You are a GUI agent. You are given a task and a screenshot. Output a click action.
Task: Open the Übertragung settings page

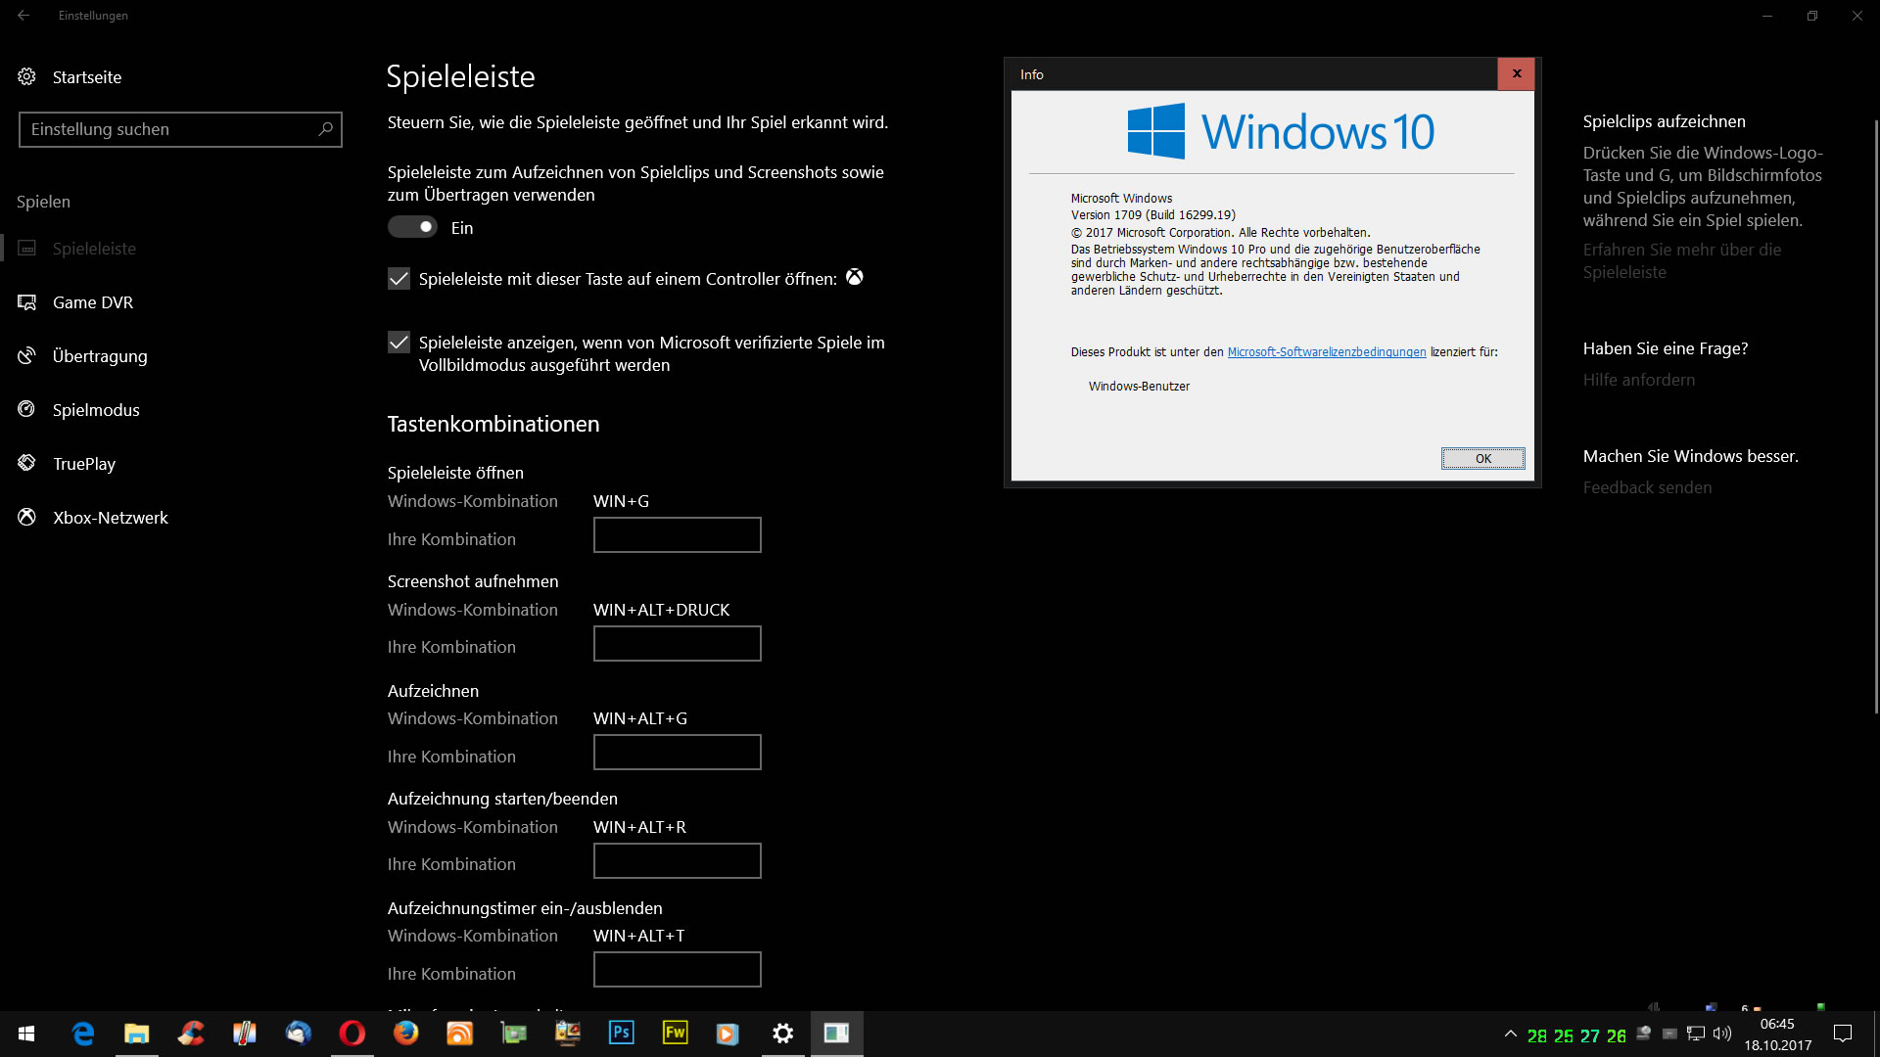coord(100,356)
